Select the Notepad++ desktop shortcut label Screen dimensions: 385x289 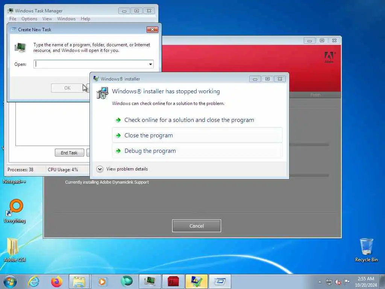coord(15,182)
